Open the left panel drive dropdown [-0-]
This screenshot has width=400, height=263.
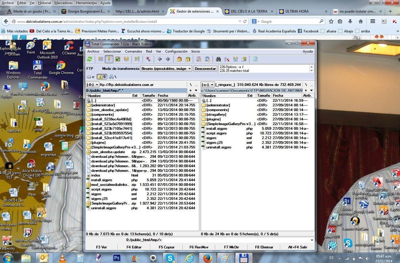coord(92,85)
